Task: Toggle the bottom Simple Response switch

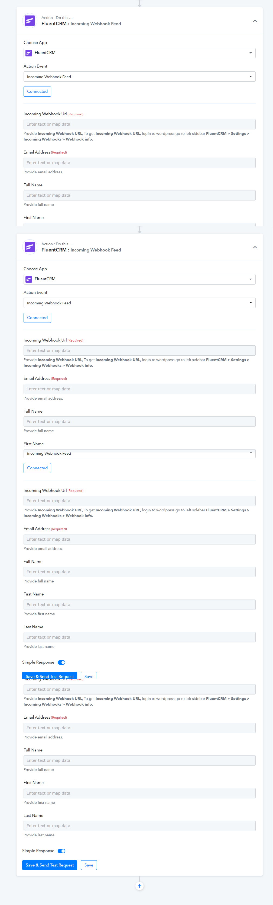Action: point(61,851)
